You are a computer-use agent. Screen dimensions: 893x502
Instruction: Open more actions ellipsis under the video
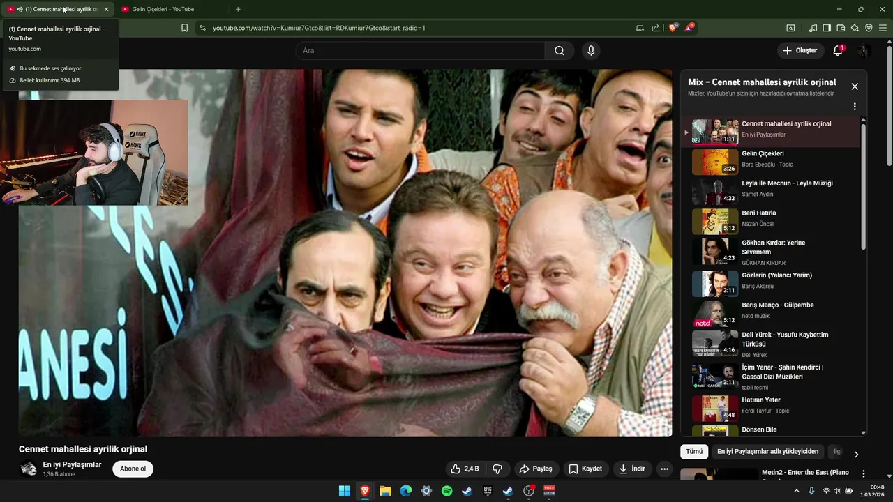point(664,469)
